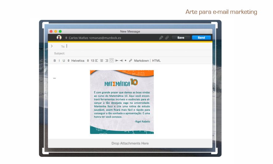The image size is (273, 164).
Task: Switch to Markdown editing mode
Action: tap(141, 61)
